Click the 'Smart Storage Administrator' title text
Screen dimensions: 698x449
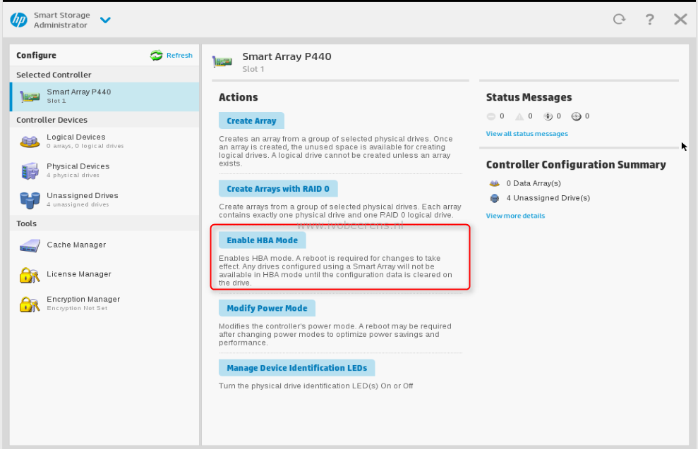[62, 20]
